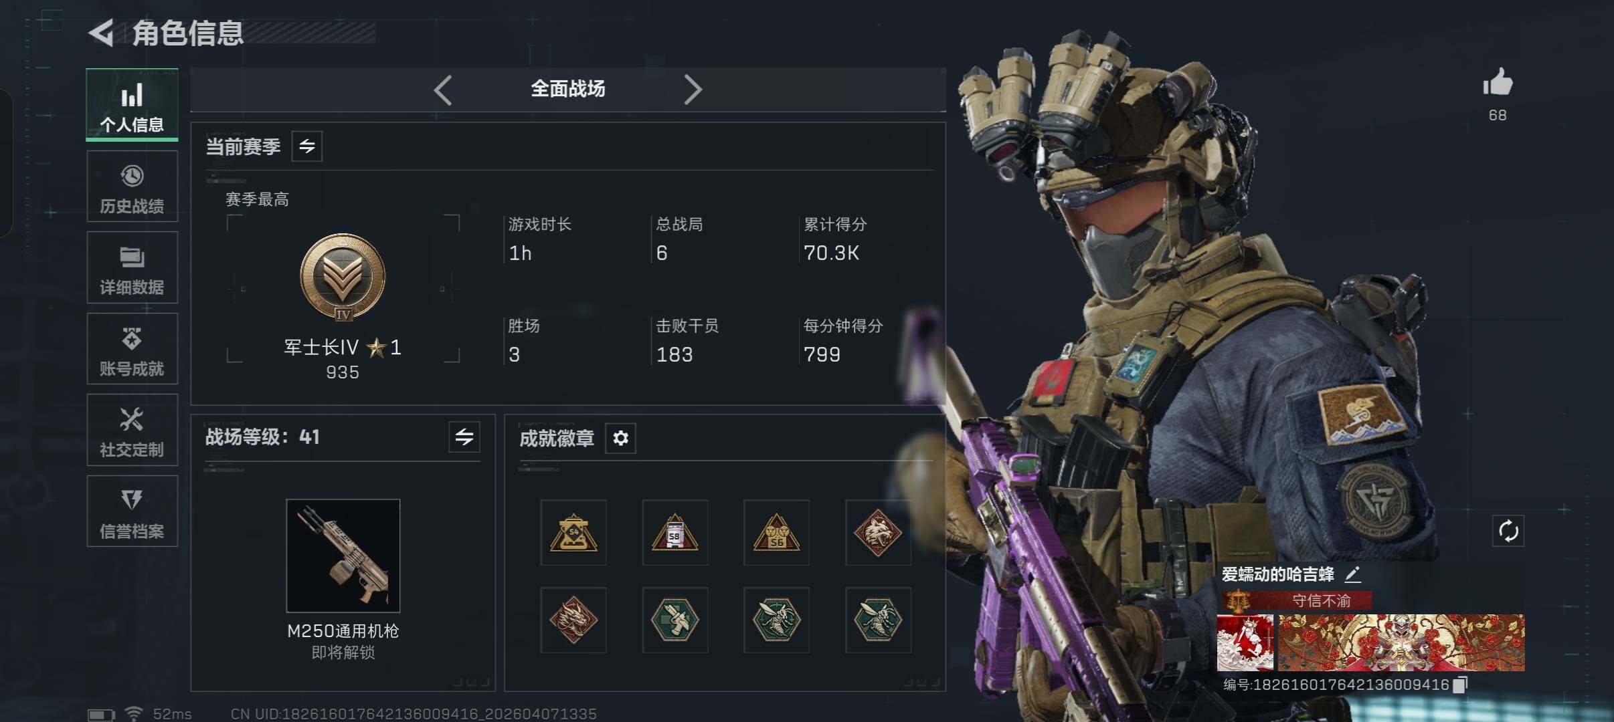This screenshot has width=1614, height=722.
Task: Open the 成就徽章 gear settings
Action: (x=620, y=439)
